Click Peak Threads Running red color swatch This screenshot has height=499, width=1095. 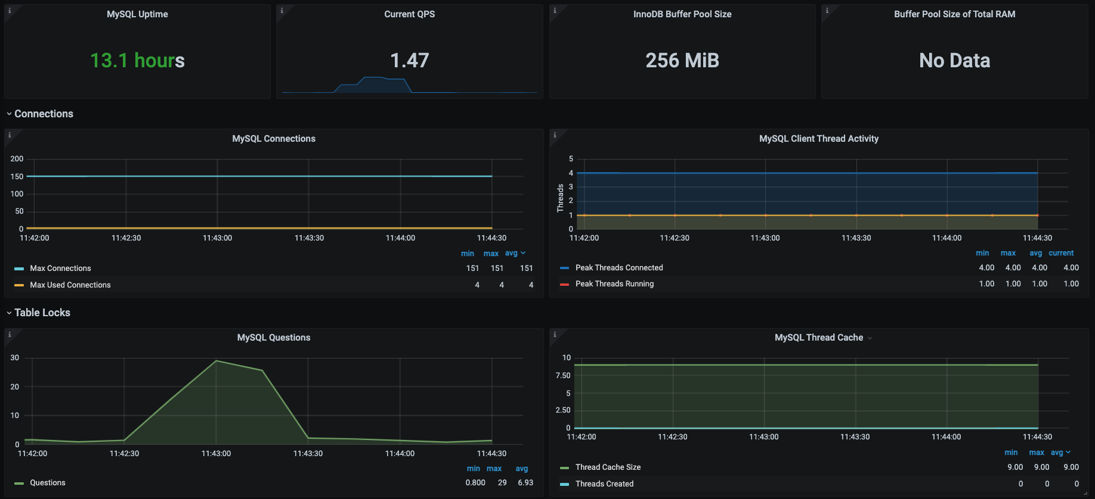coord(564,284)
